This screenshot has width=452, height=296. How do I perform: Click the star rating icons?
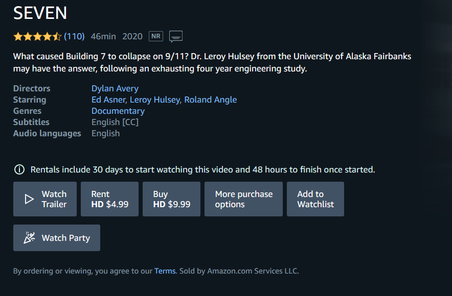pyautogui.click(x=37, y=37)
